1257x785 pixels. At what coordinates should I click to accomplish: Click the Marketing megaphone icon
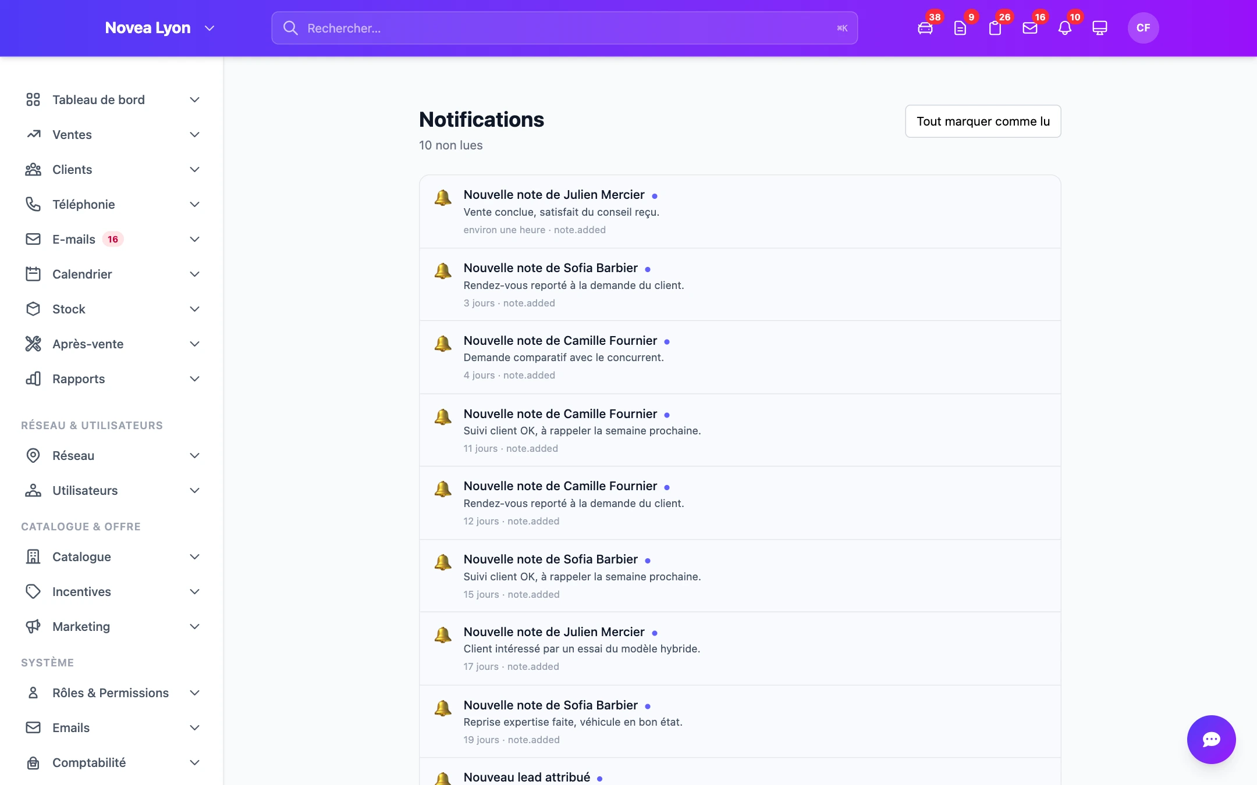33,626
